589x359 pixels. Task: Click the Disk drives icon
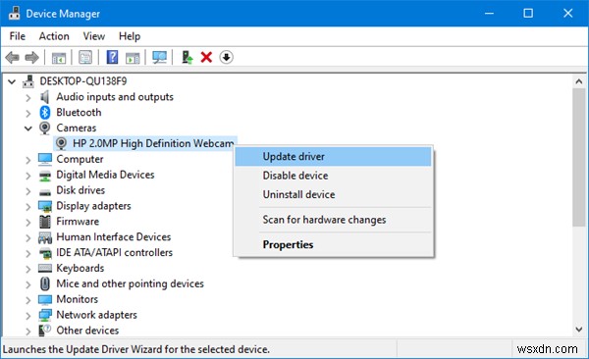[45, 191]
